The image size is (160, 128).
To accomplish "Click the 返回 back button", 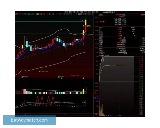I will (97, 12).
